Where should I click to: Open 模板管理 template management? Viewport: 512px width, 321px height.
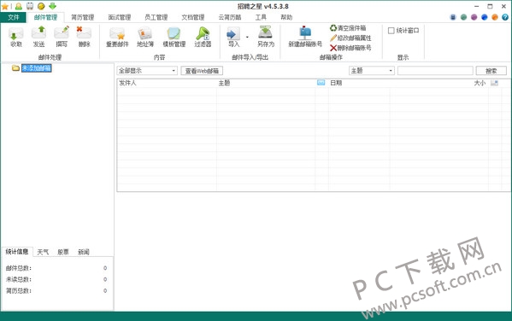[174, 38]
